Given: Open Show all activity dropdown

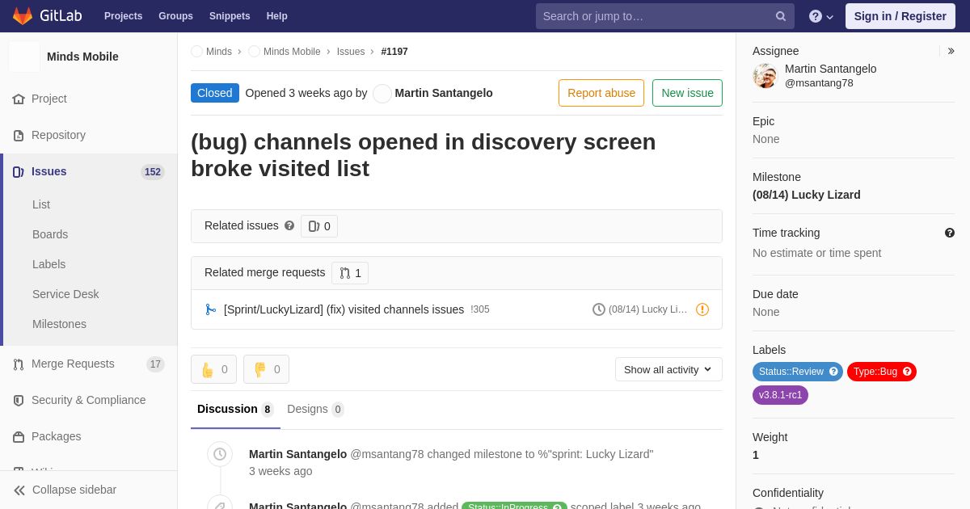Looking at the screenshot, I should tap(668, 369).
